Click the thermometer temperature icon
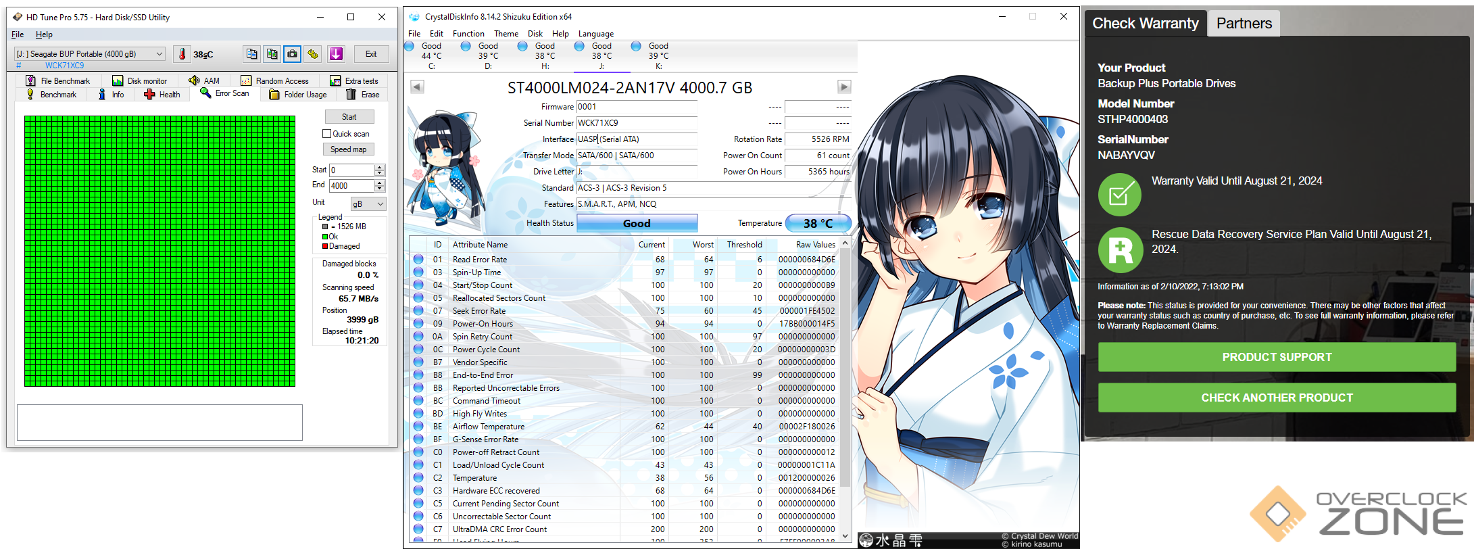1474x549 pixels. click(x=182, y=54)
